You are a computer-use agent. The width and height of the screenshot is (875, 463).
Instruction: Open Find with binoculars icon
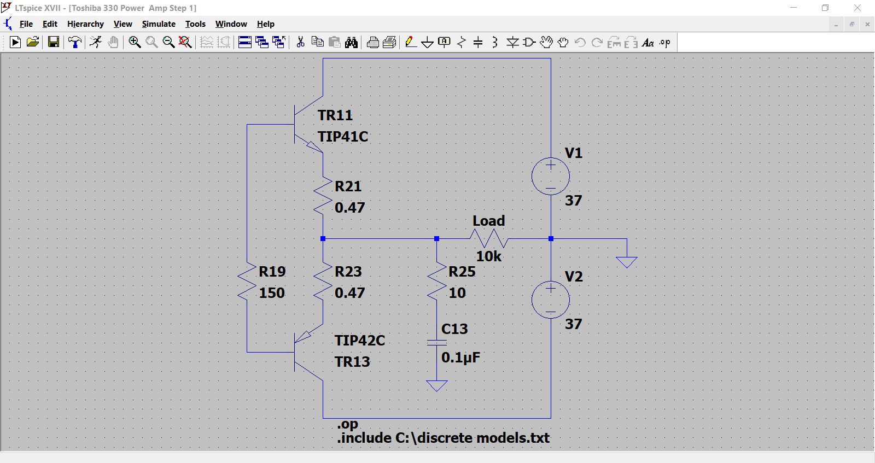pos(352,42)
